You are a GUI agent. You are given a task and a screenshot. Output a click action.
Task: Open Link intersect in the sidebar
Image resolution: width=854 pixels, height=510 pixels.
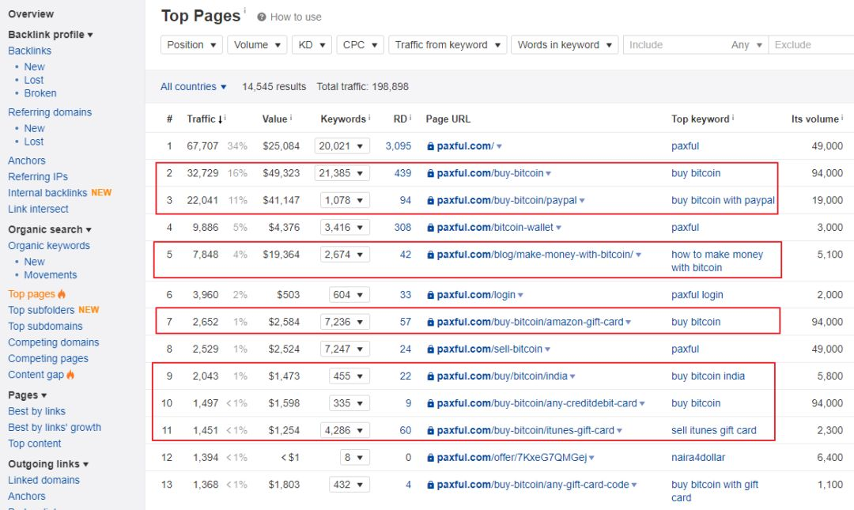(x=38, y=209)
